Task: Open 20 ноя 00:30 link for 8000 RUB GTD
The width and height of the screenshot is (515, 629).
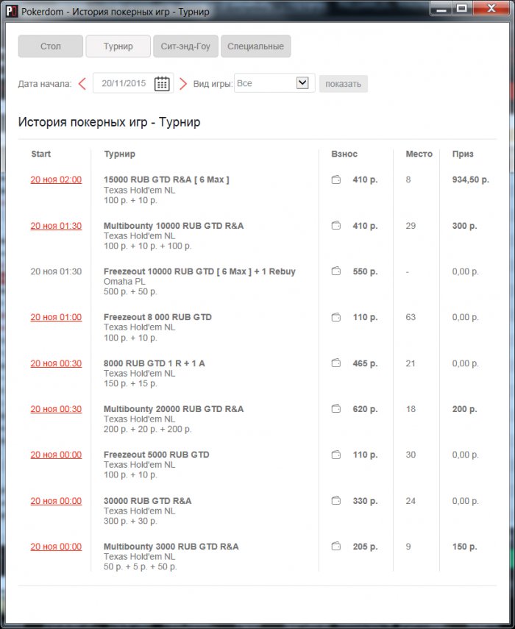Action: (x=56, y=363)
